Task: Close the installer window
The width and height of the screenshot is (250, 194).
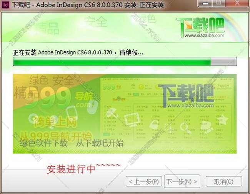Action: tap(237, 3)
